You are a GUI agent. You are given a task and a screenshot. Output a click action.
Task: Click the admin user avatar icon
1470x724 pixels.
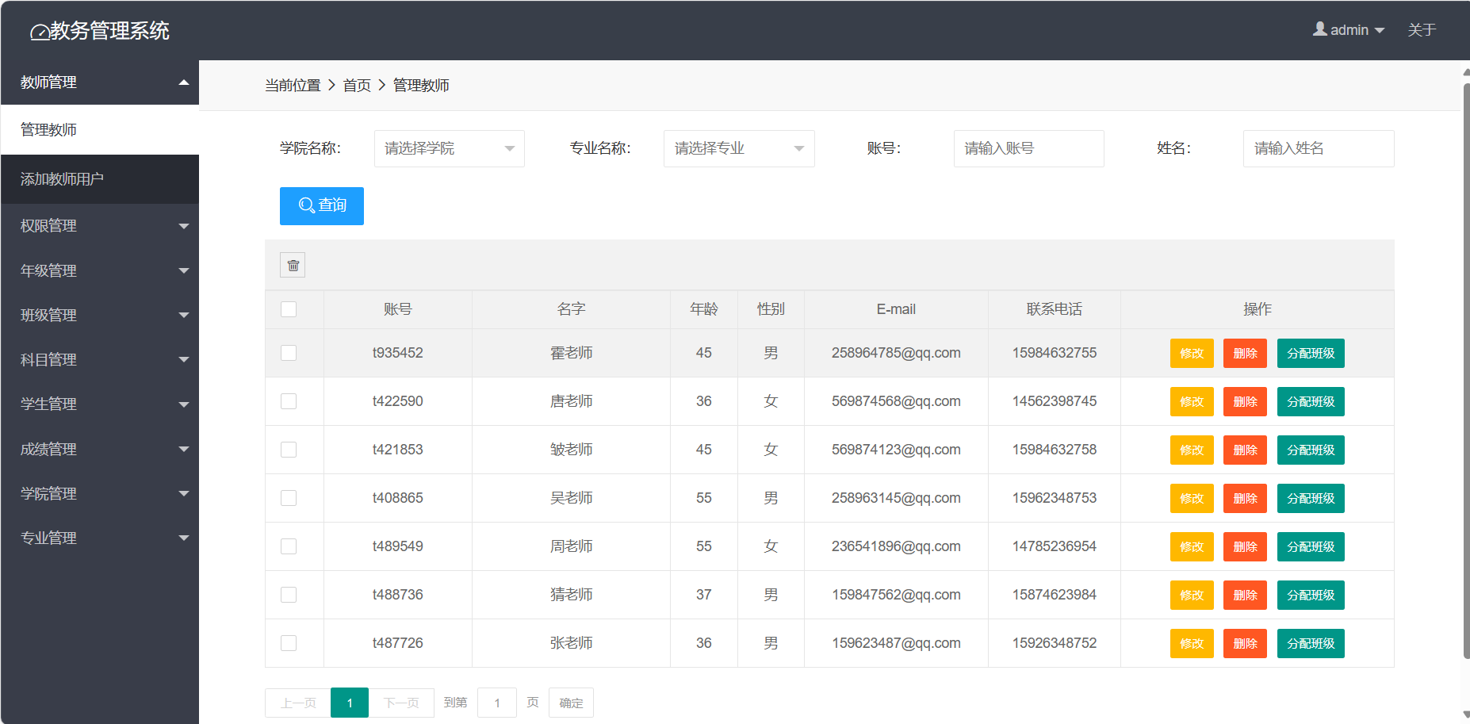(x=1319, y=29)
